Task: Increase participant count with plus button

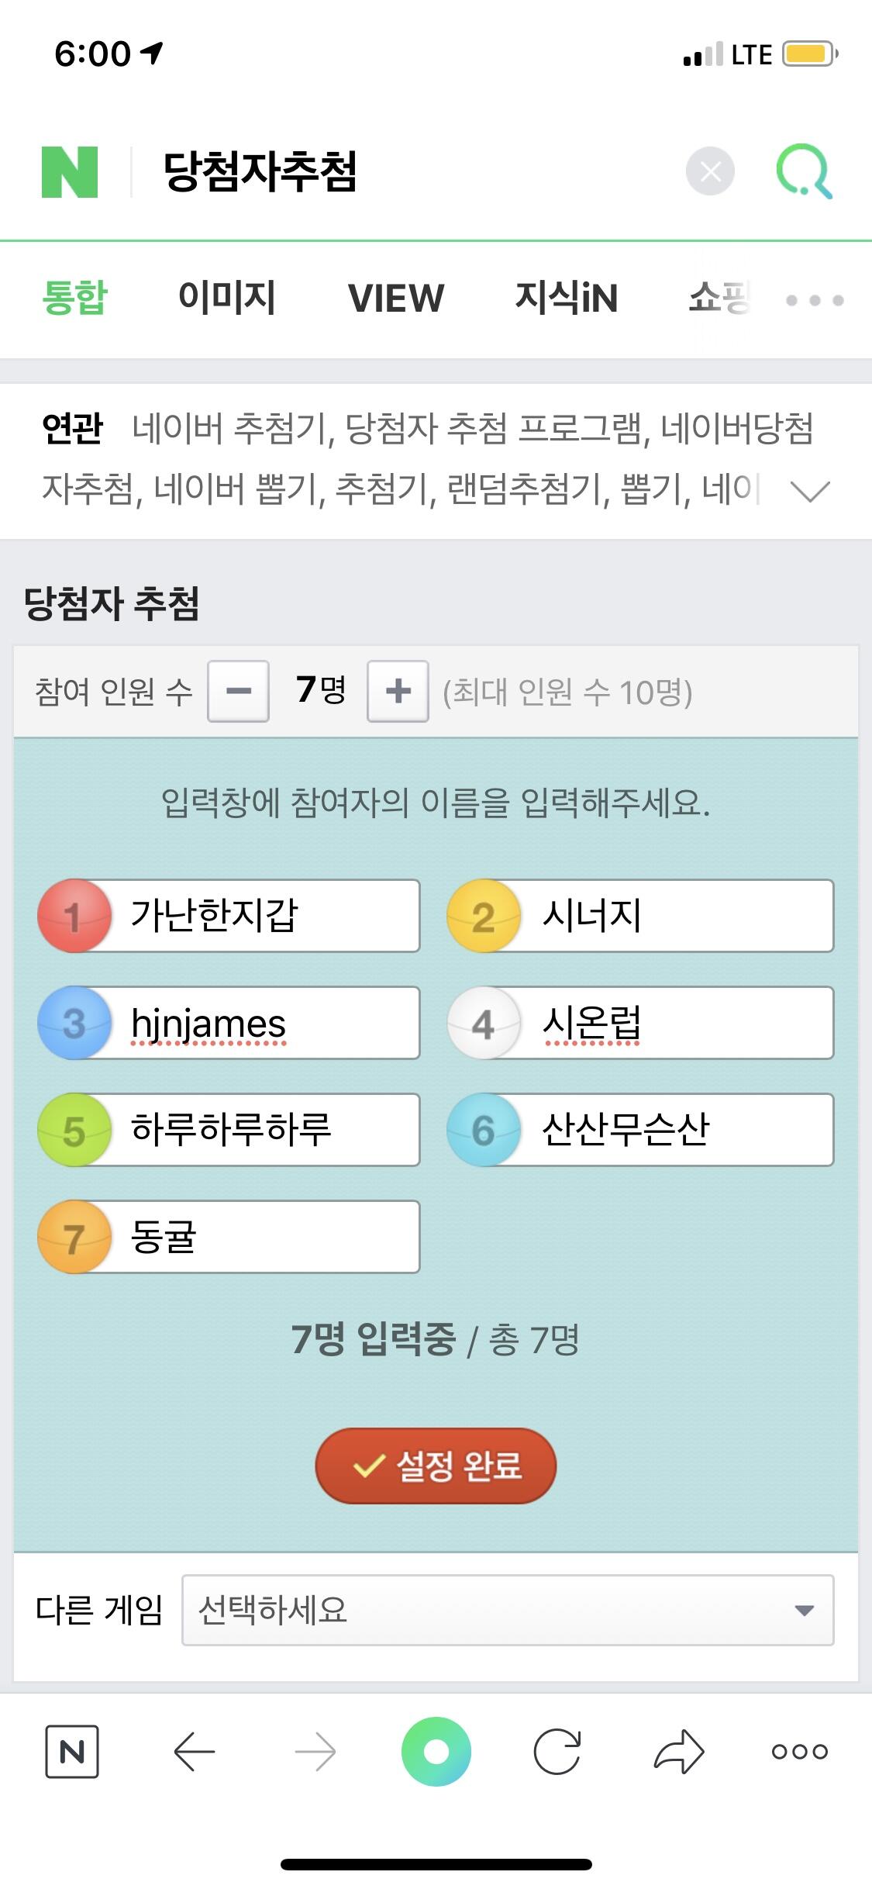Action: pos(398,691)
